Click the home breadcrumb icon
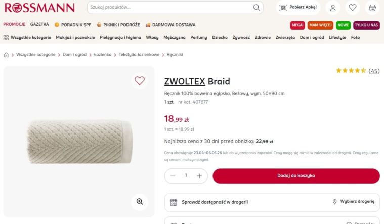 pyautogui.click(x=6, y=55)
